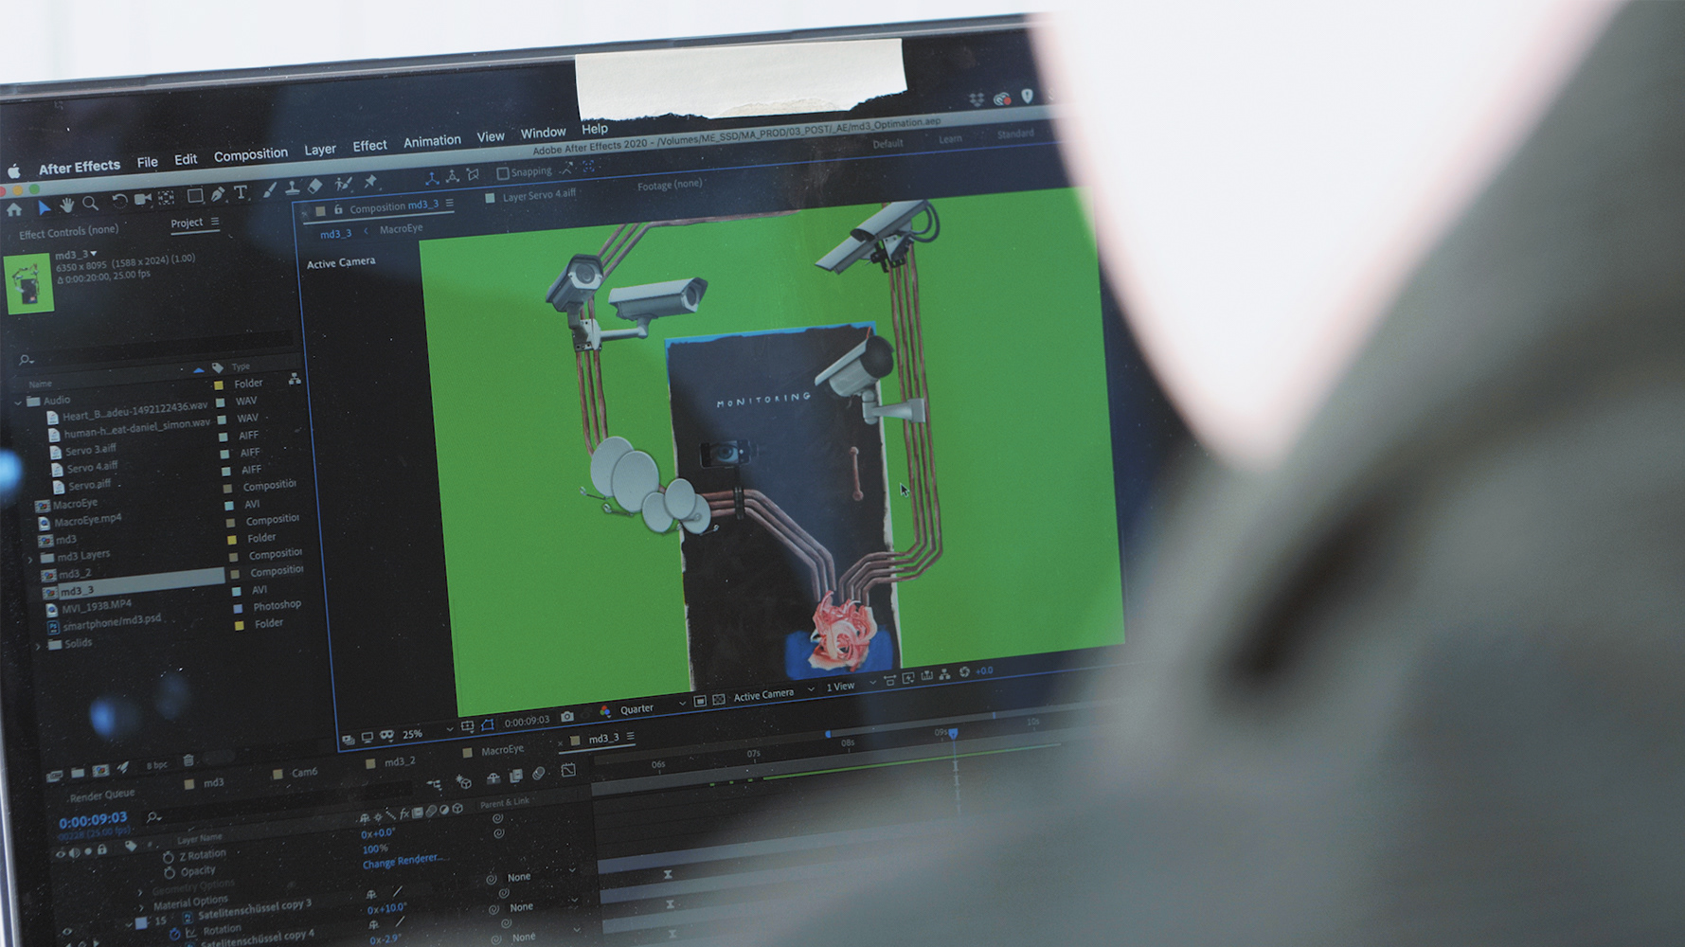Select the Type text tool
The height and width of the screenshot is (947, 1685).
click(x=241, y=192)
